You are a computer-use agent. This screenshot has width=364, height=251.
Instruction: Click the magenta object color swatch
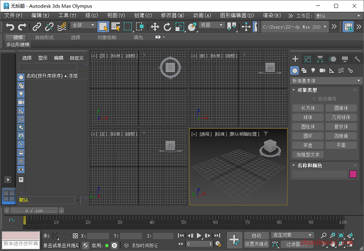pyautogui.click(x=353, y=174)
